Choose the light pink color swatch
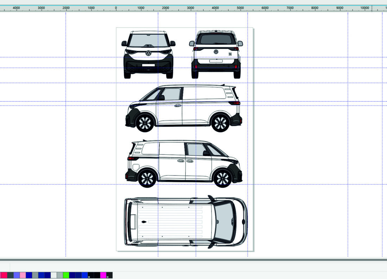387x279 pixels. (23, 275)
